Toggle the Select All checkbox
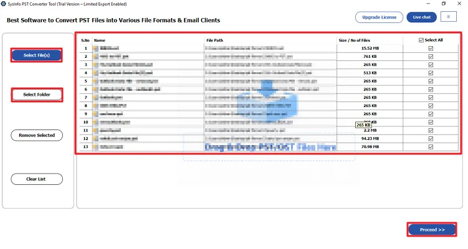 tap(421, 40)
